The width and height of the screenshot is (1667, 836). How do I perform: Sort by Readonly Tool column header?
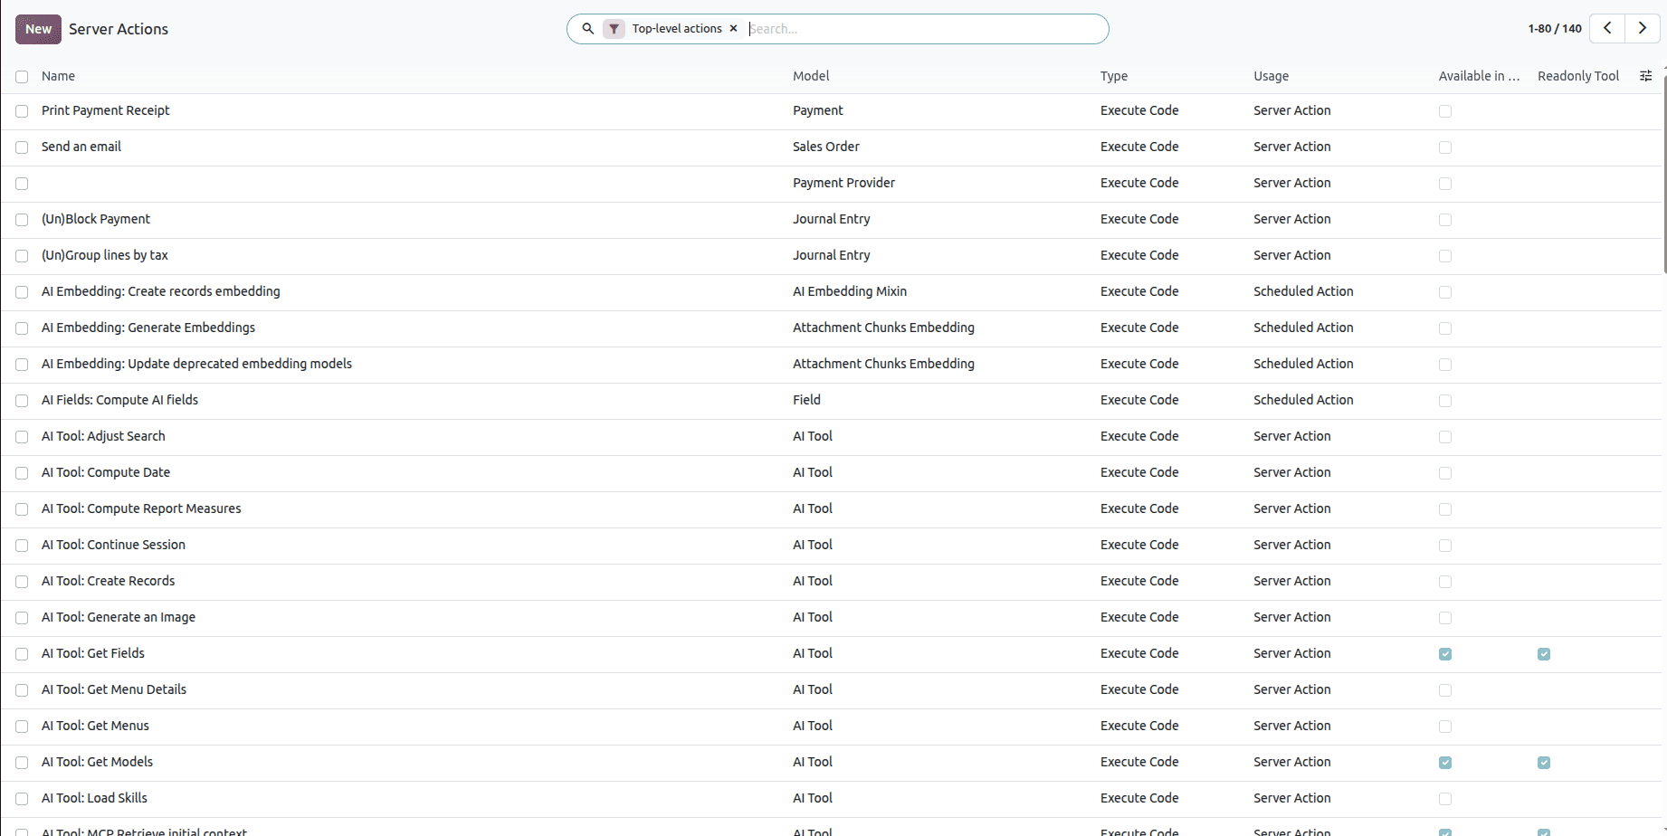click(1578, 76)
